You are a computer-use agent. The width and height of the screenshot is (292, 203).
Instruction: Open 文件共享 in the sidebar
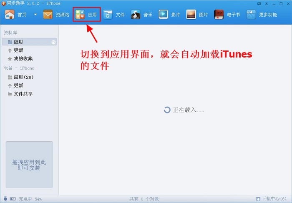(23, 94)
